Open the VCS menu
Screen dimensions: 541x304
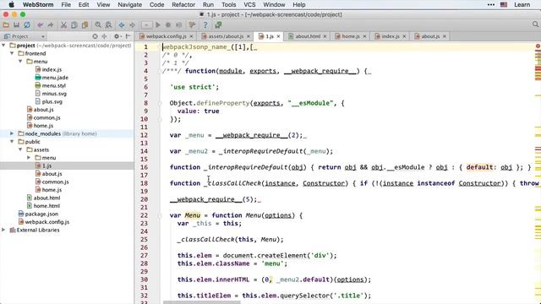pyautogui.click(x=249, y=5)
